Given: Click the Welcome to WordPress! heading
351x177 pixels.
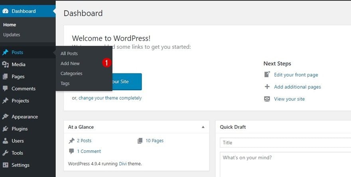Looking at the screenshot, I should pos(111,38).
